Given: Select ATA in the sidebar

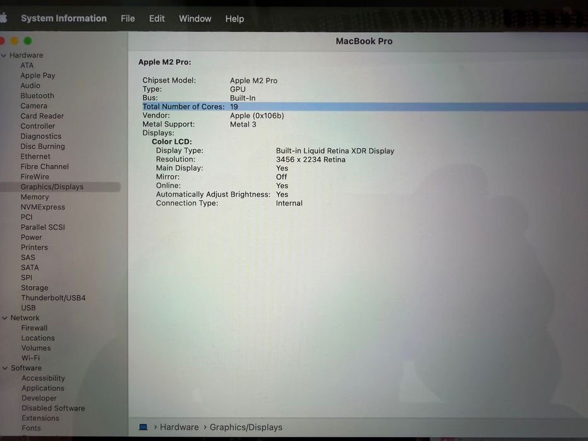Looking at the screenshot, I should pyautogui.click(x=27, y=66).
